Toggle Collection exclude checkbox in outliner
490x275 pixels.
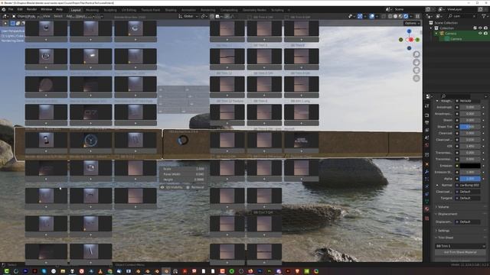pos(475,28)
